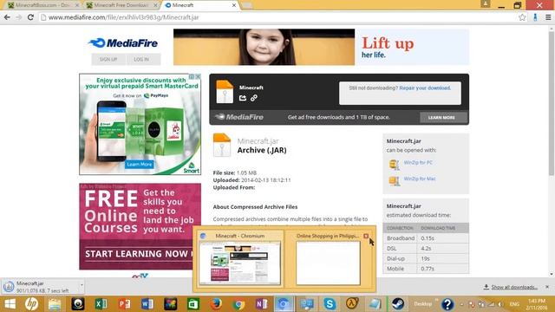
Task: Click the ENG language indicator
Action: pyautogui.click(x=514, y=304)
